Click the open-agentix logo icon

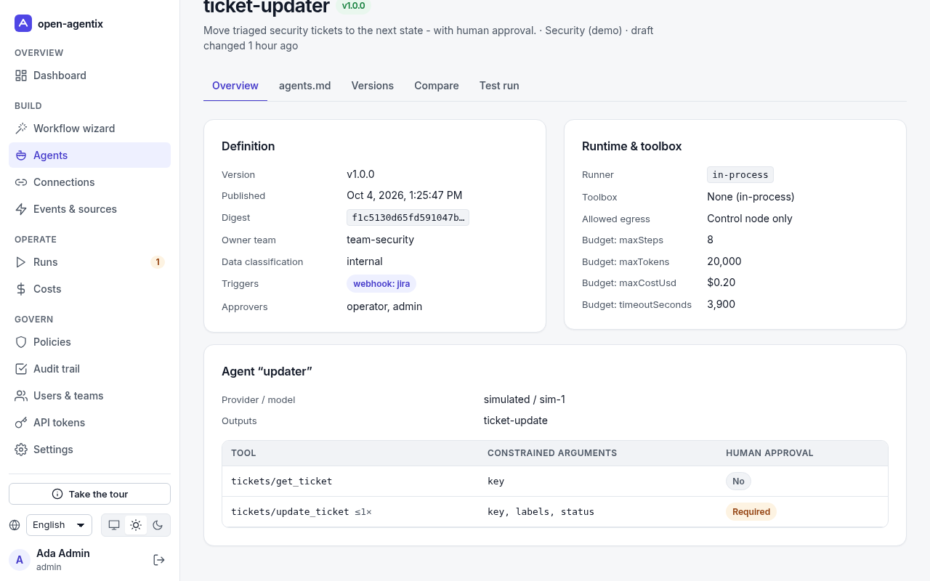[x=23, y=23]
